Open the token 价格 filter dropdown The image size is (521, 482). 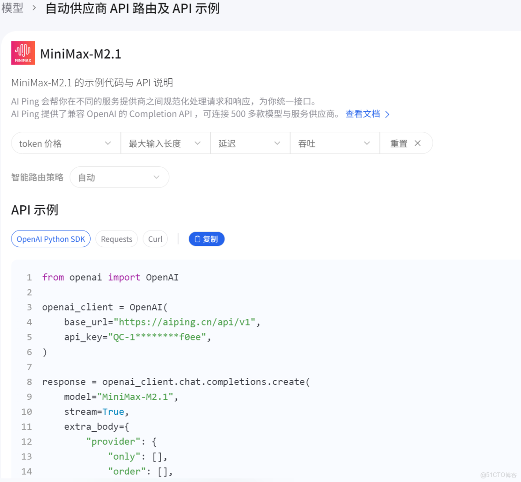coord(65,143)
